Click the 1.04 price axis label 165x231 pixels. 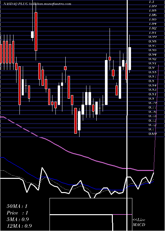152,24
